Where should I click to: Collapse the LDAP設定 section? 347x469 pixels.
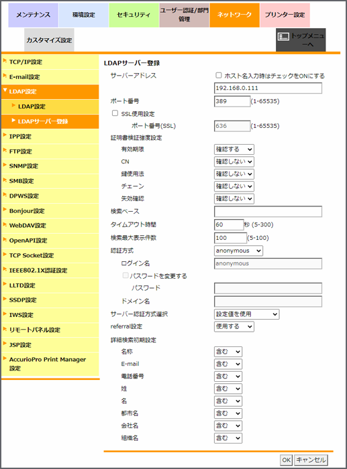tap(50, 92)
